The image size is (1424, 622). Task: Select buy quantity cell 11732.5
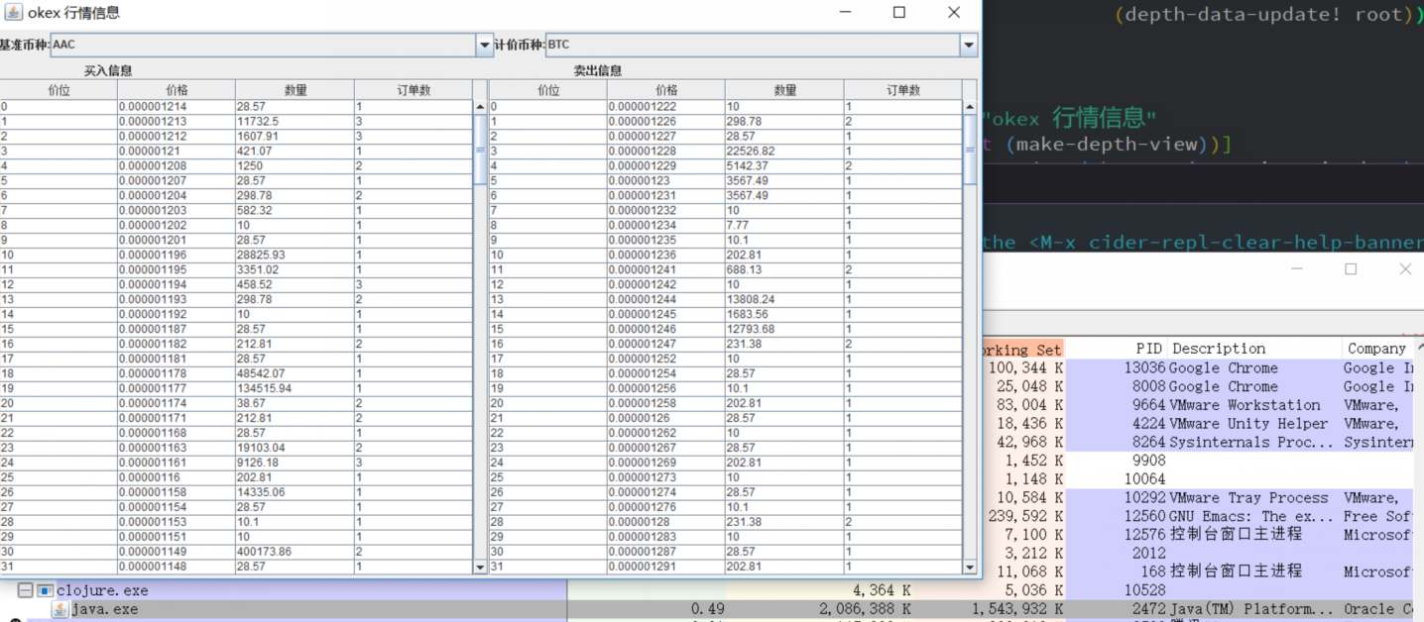295,122
